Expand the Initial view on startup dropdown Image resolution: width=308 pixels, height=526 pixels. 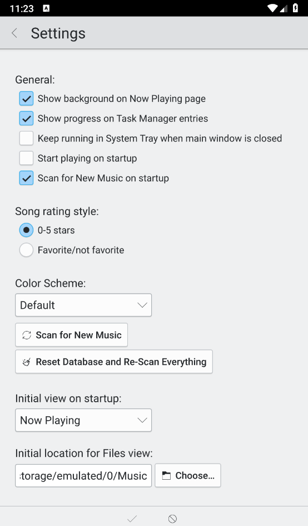click(83, 420)
